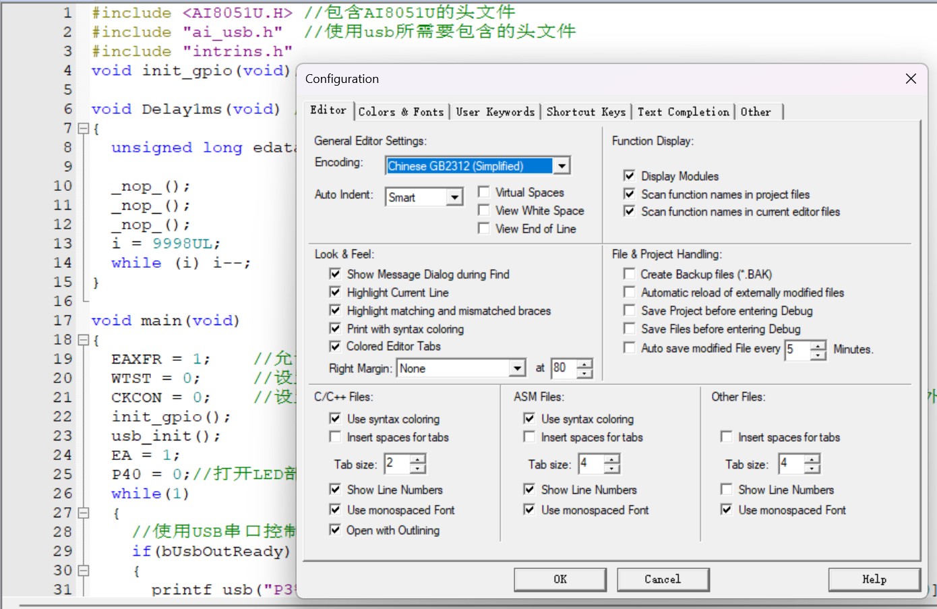937x609 pixels.
Task: Collapse the Delay1ms function at line 7
Action: [x=84, y=128]
